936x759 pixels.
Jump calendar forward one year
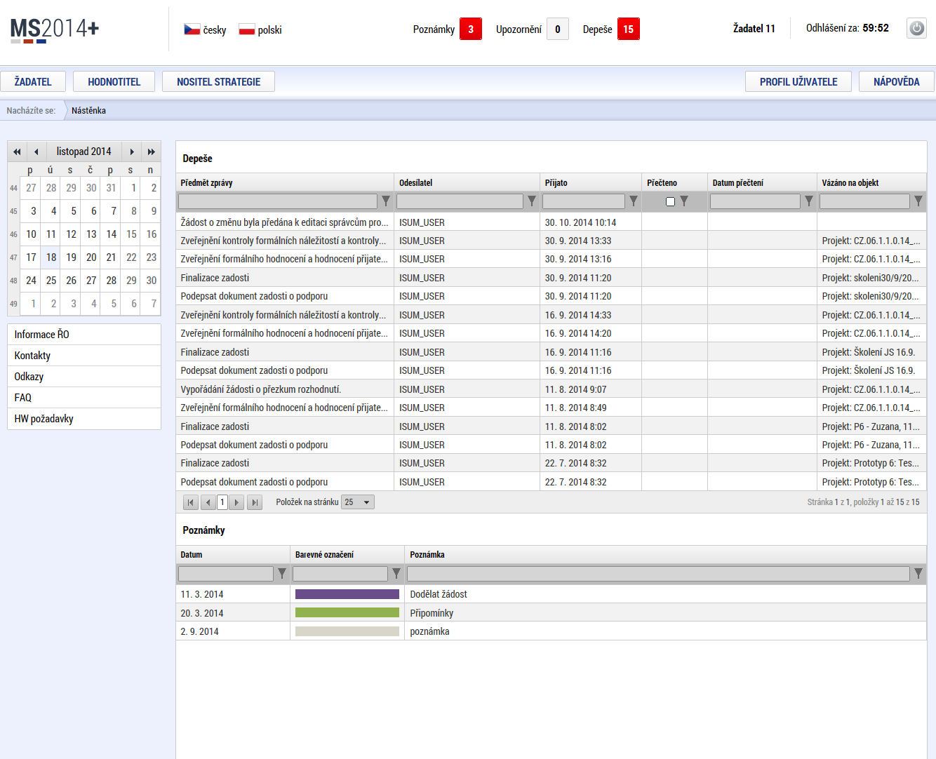pyautogui.click(x=151, y=152)
